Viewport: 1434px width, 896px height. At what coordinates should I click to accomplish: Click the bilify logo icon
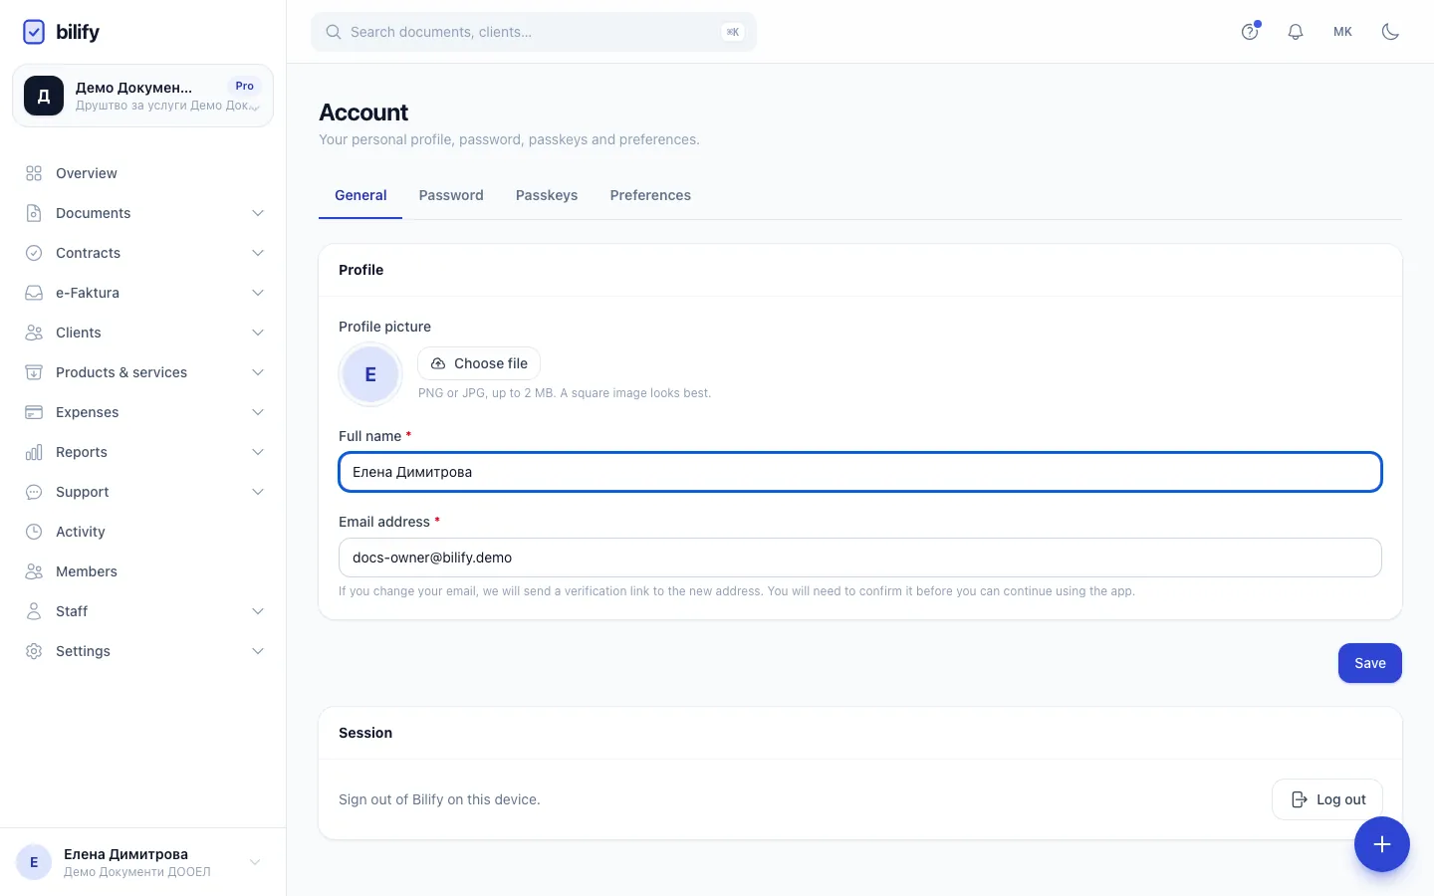(34, 32)
